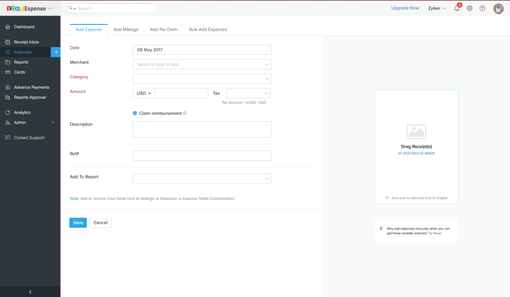Click the Analytics pie chart icon
The image size is (510, 297).
coord(8,113)
